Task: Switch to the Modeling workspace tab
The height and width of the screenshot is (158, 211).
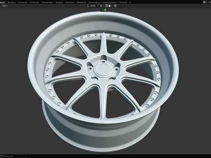Action: point(11,2)
